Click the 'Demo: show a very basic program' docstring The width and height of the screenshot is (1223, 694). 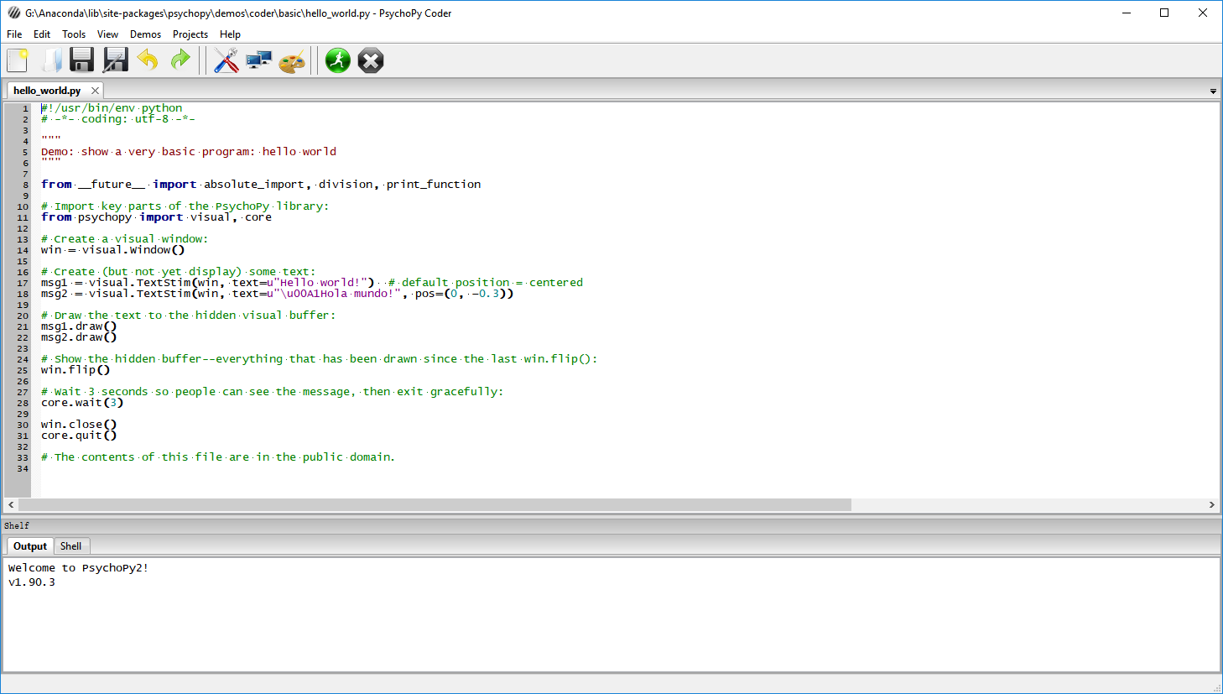tap(189, 152)
